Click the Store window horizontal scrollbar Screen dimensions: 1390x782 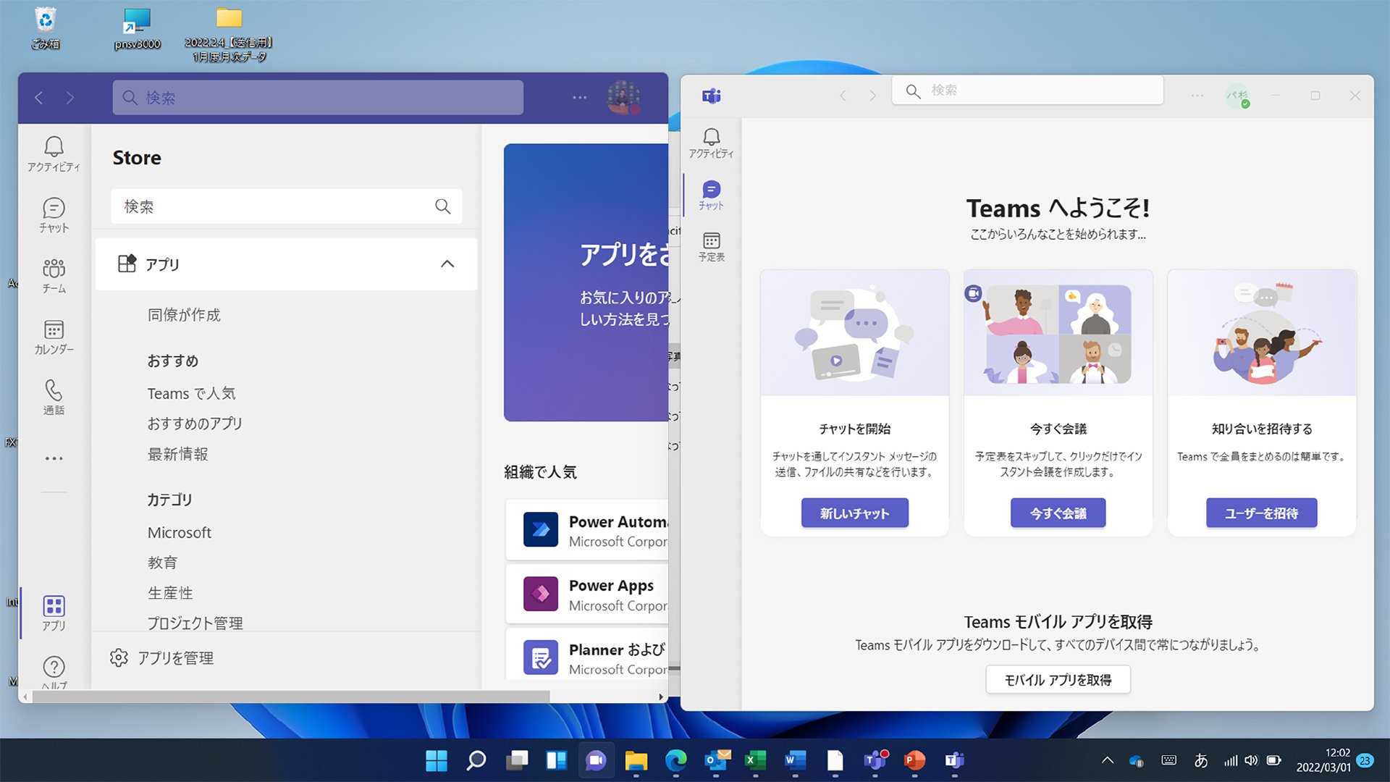pyautogui.click(x=291, y=697)
